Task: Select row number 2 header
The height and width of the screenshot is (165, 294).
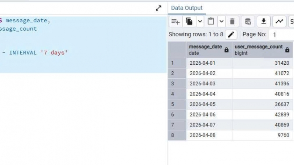Action: [x=177, y=74]
